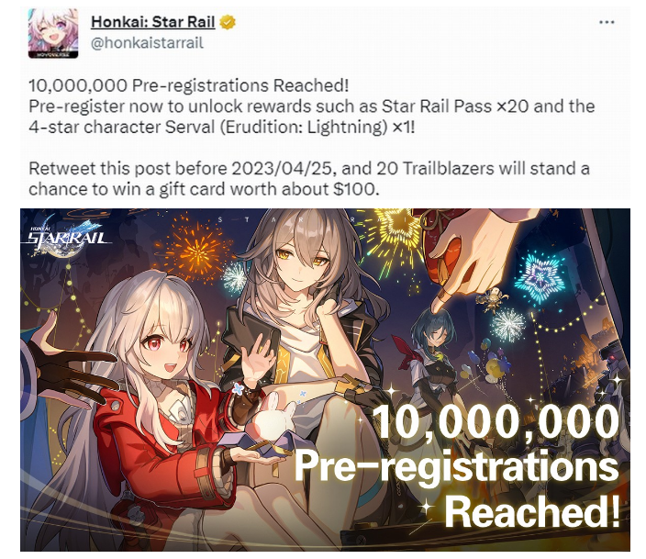This screenshot has width=646, height=559.
Task: Select the tweet's first line about pre-registrations
Action: [x=189, y=85]
